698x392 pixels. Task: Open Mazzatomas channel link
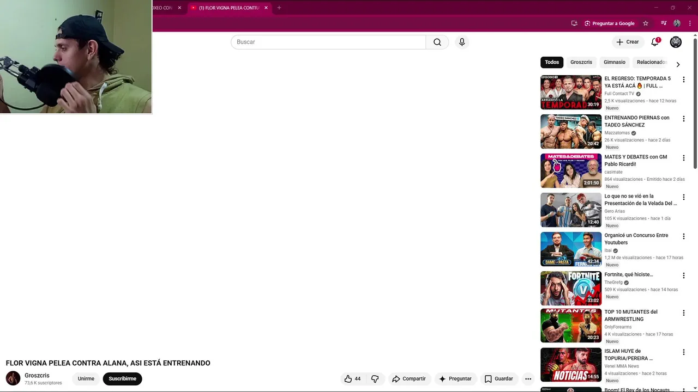point(617,133)
